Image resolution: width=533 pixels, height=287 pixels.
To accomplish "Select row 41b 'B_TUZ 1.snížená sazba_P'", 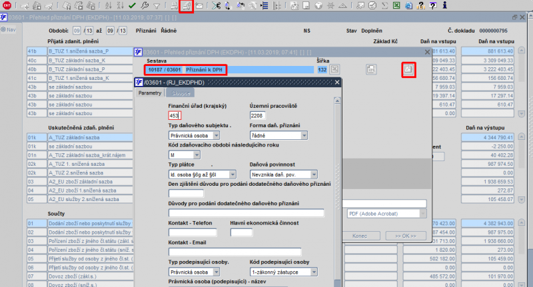I will click(79, 51).
